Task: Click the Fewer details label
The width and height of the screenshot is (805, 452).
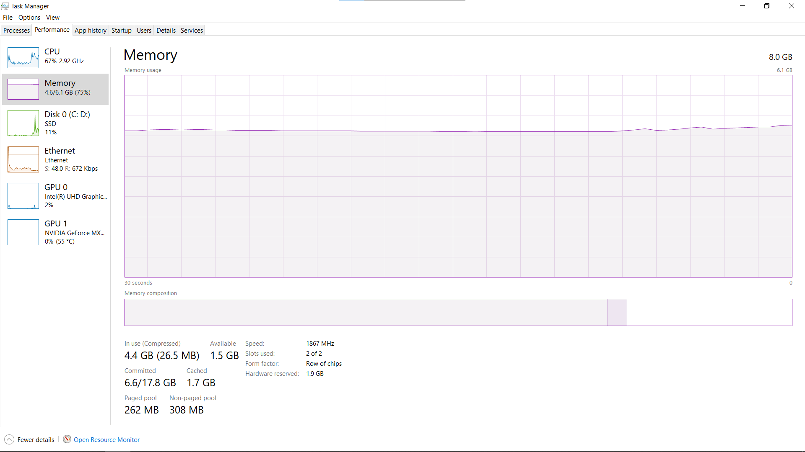Action: tap(36, 439)
